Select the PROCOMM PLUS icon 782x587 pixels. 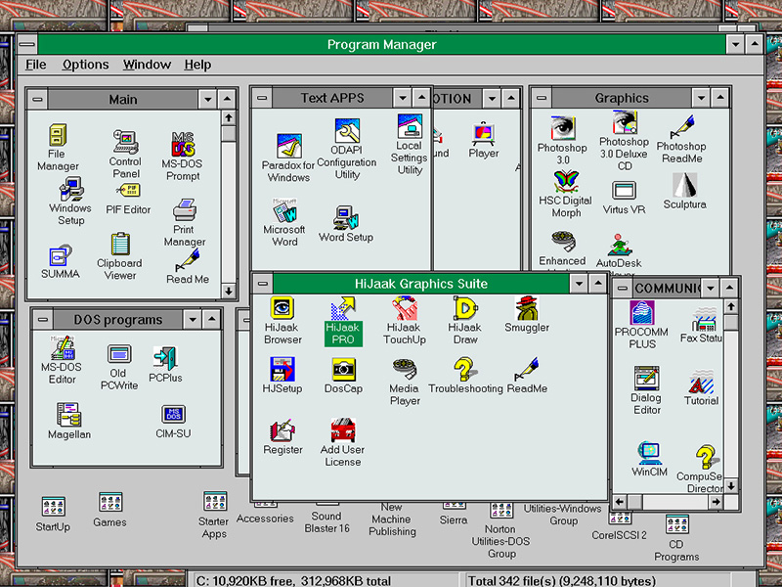642,312
